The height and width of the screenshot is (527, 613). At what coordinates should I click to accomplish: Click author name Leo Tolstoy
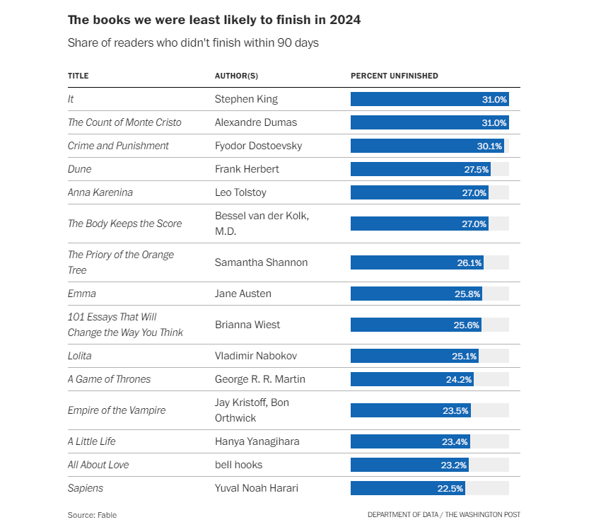pos(240,192)
